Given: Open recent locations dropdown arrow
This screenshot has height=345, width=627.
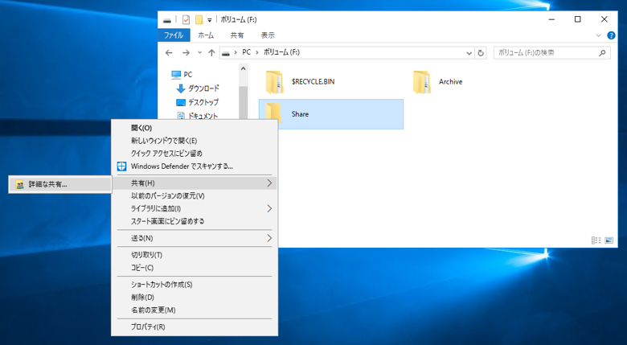Looking at the screenshot, I should [199, 53].
